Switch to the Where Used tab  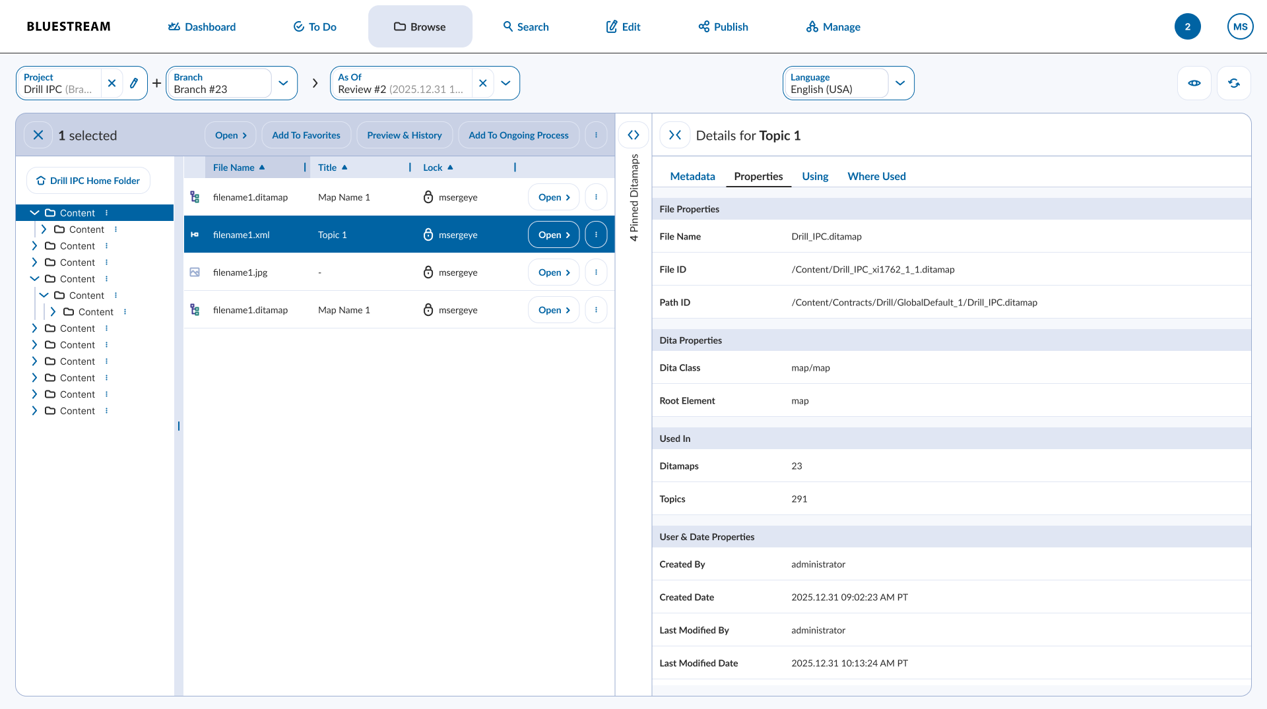[876, 176]
